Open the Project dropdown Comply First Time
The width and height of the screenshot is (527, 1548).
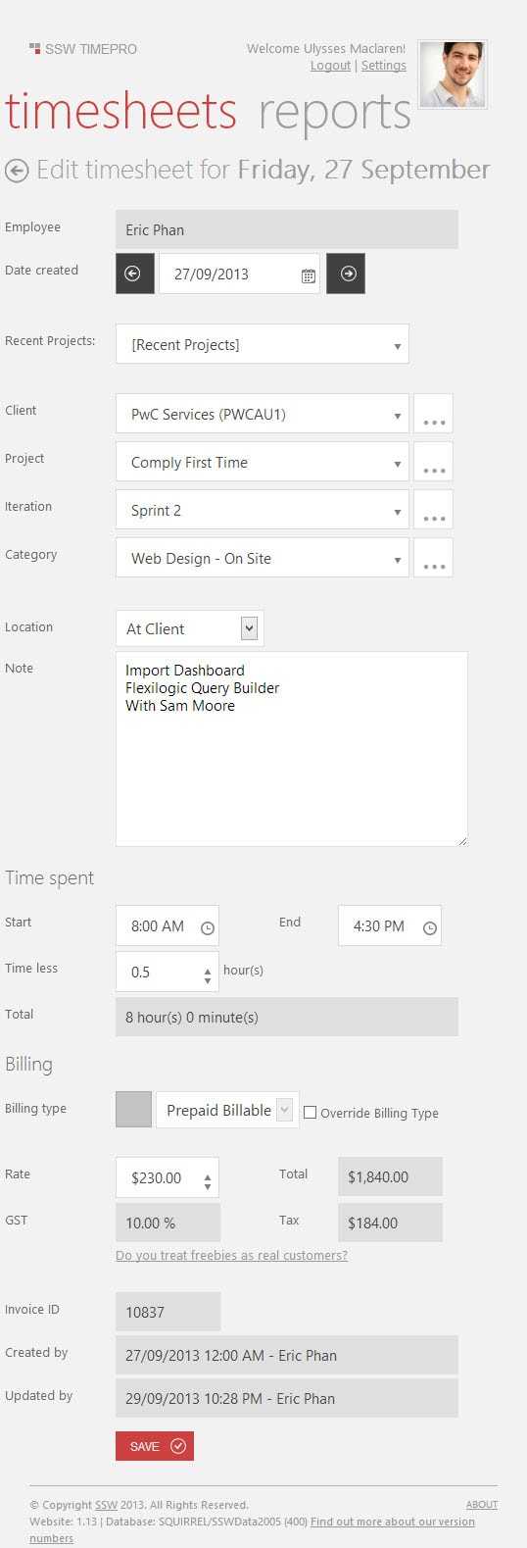pos(263,462)
